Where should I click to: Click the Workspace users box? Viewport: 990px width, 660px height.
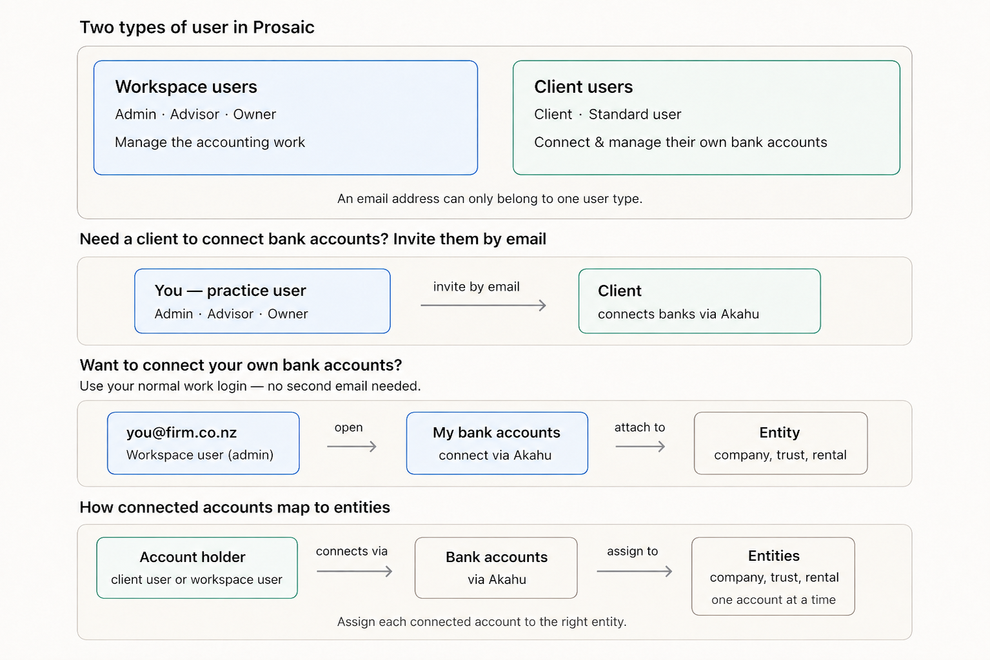coord(286,118)
